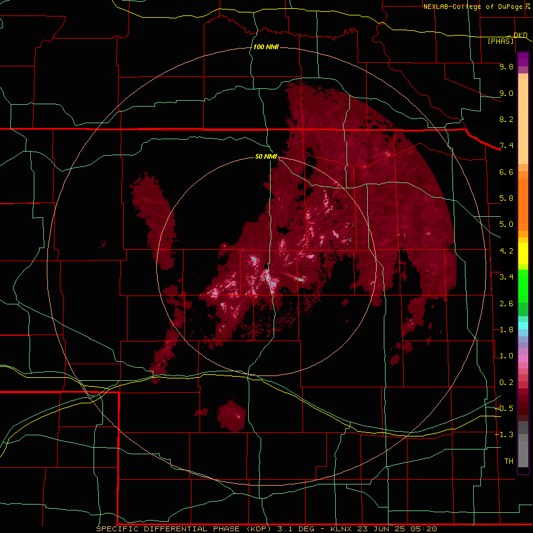Click the 0.2 scale value
The image size is (533, 533).
(x=506, y=383)
